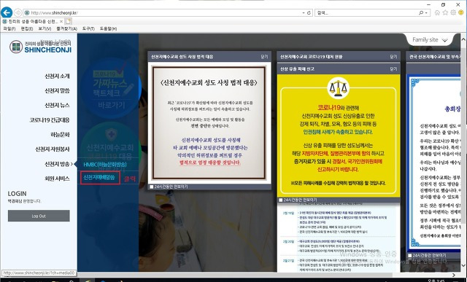Image resolution: width=467 pixels, height=282 pixels.
Task: Click the horizontal scrollbar right arrow
Action: [x=454, y=275]
